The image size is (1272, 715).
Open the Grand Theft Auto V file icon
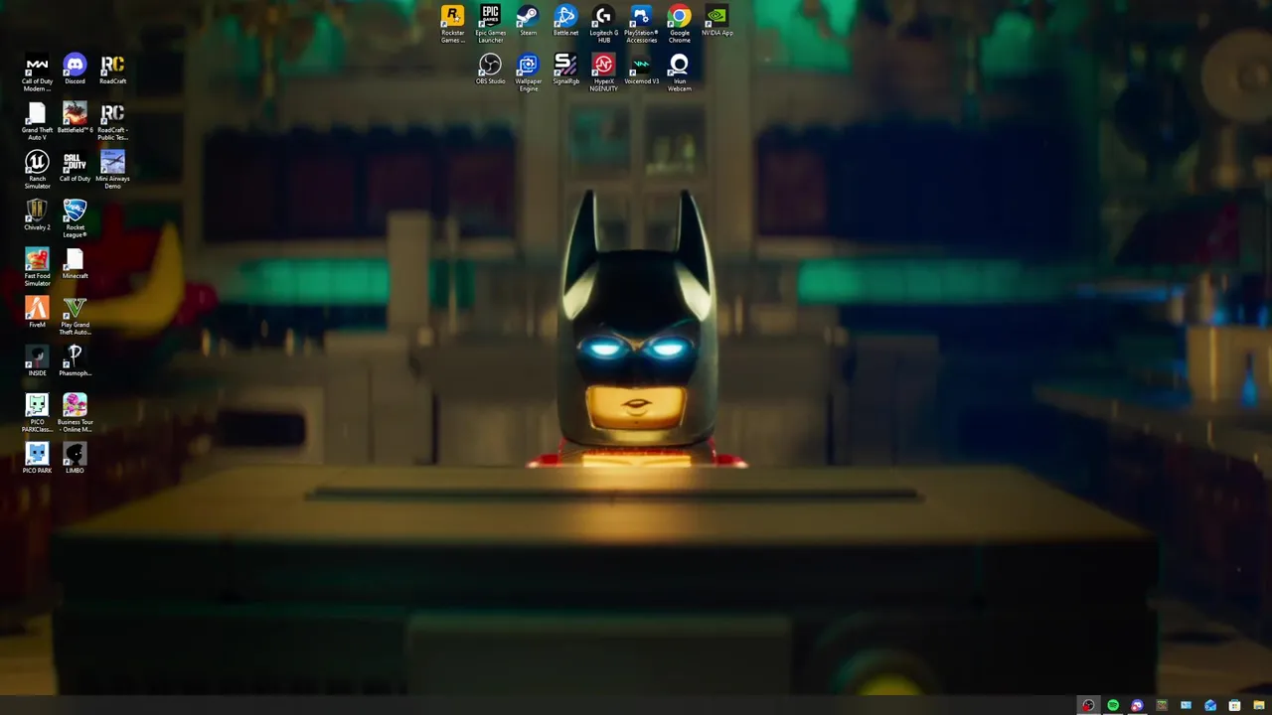pyautogui.click(x=37, y=121)
